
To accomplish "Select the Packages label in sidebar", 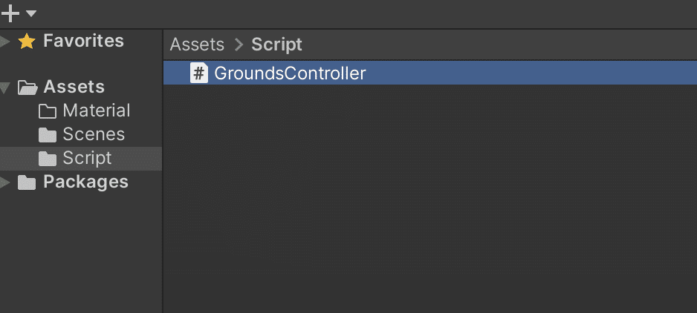I will [85, 182].
